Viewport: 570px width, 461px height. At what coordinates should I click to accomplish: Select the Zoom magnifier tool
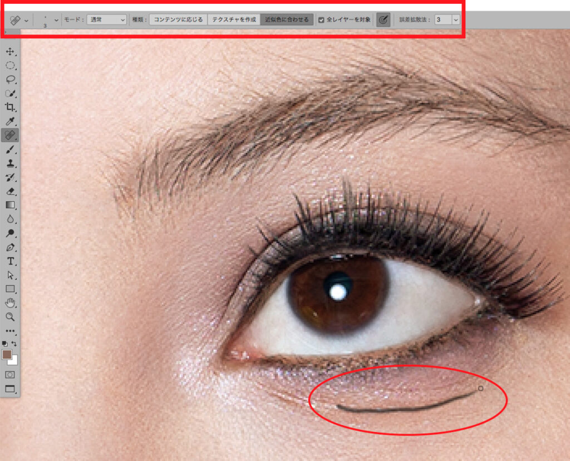coord(10,316)
